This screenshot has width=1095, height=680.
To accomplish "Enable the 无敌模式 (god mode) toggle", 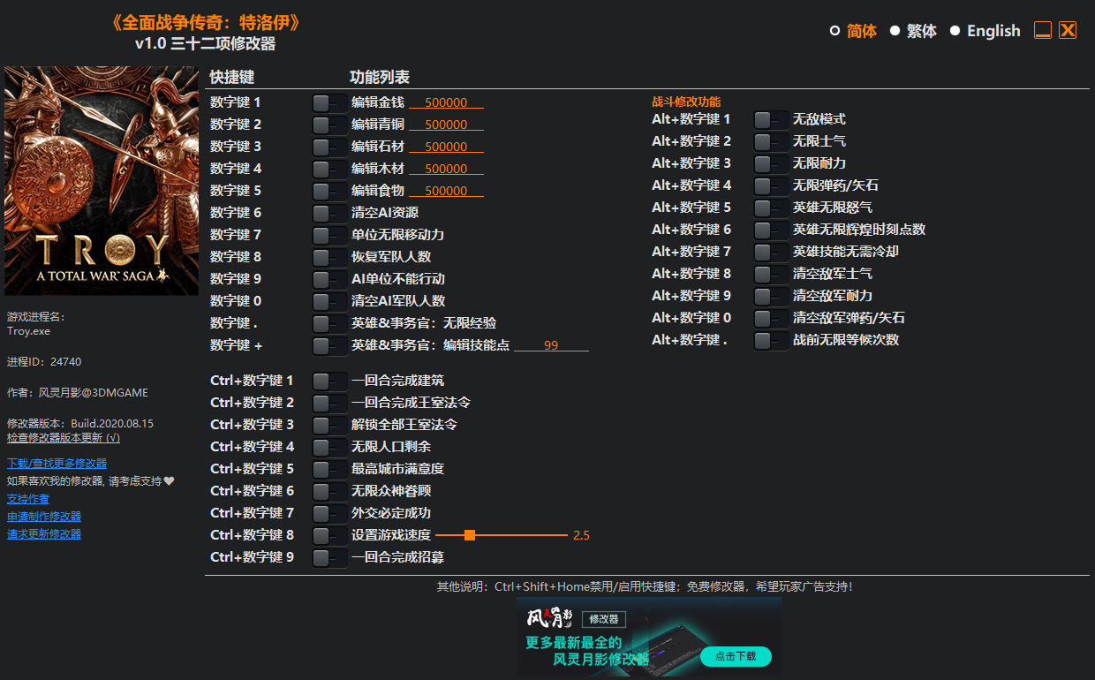I will coord(771,119).
